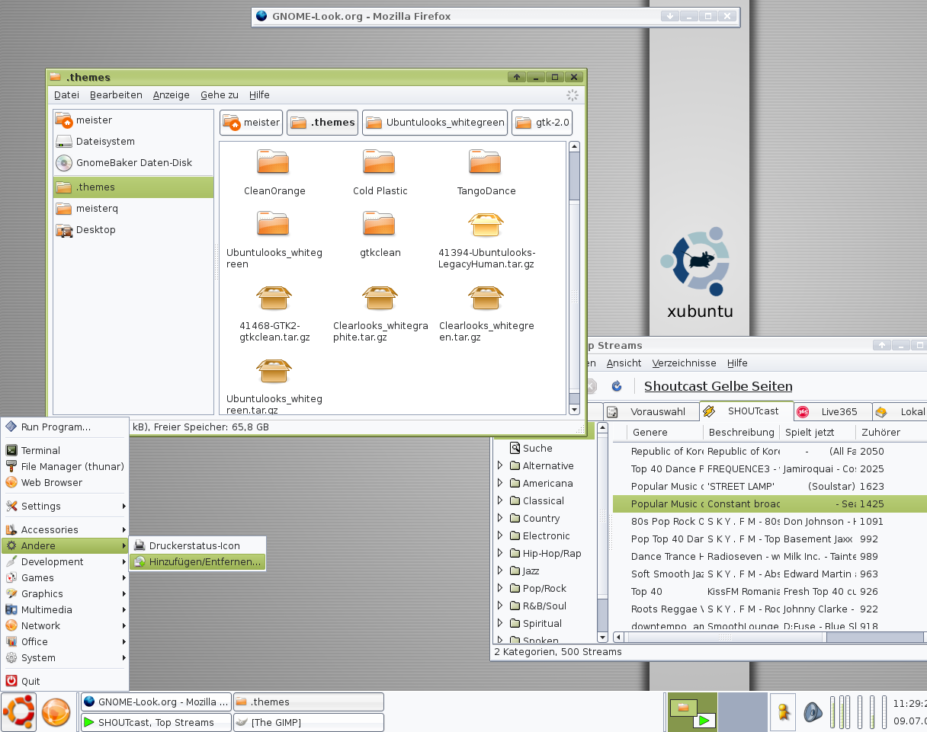Expand the R&B/Soul genre category
Screen dimensions: 927x732
pyautogui.click(x=500, y=606)
